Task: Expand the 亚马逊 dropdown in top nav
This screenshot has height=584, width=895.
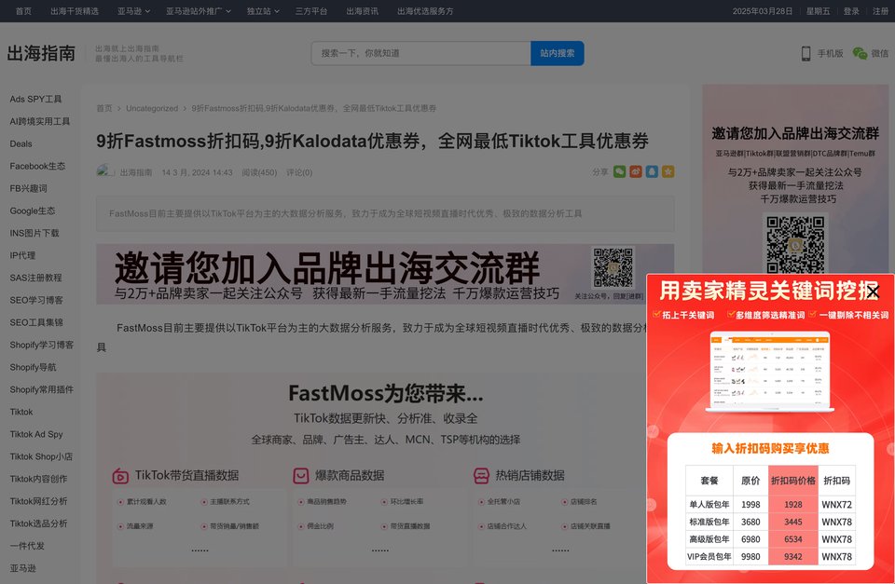Action: click(133, 11)
